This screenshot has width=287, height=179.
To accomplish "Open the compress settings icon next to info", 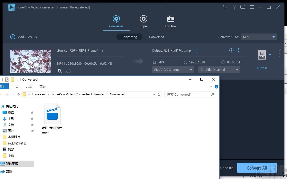I will (238, 50).
